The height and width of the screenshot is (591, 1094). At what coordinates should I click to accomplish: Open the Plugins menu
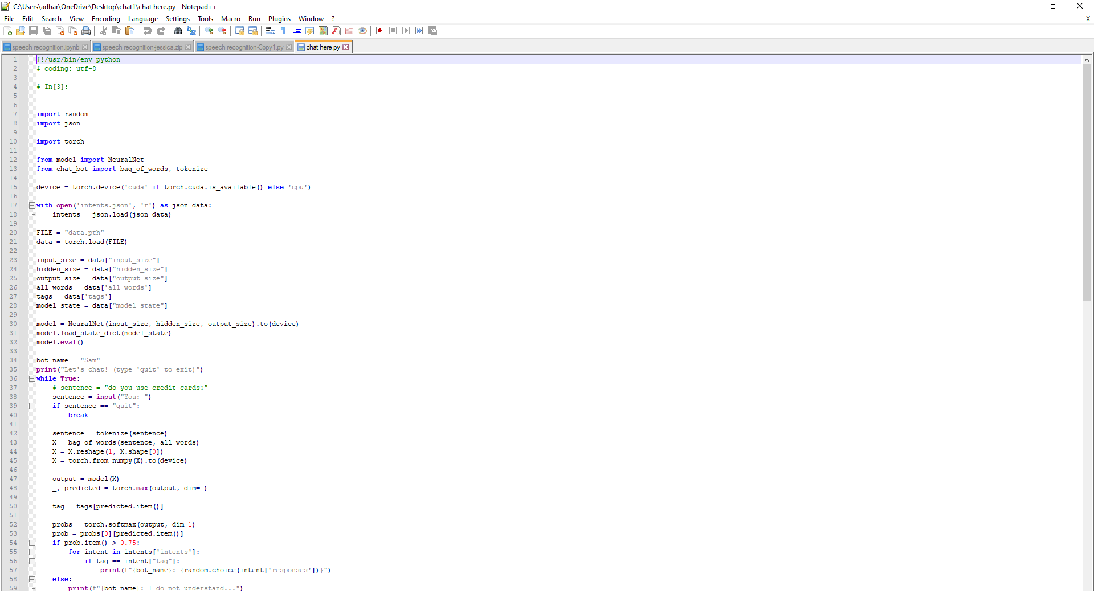pos(279,19)
